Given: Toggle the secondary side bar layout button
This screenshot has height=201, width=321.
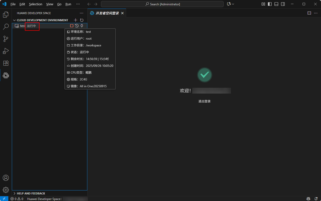Looking at the screenshot, I should [x=283, y=4].
